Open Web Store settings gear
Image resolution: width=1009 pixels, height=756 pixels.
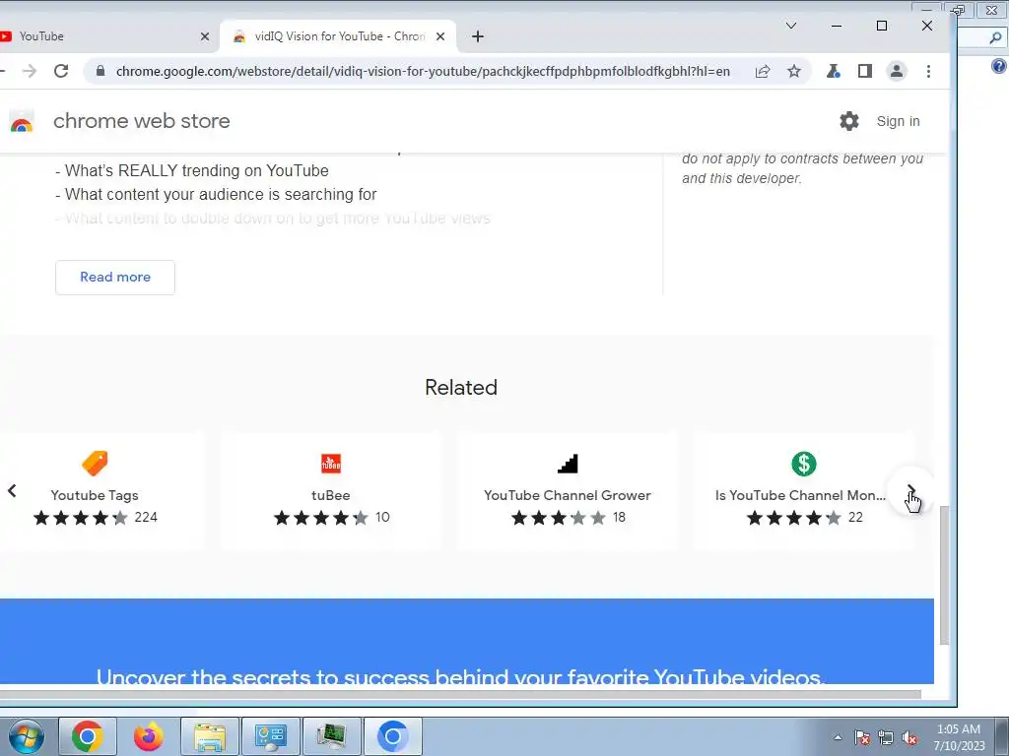coord(849,121)
